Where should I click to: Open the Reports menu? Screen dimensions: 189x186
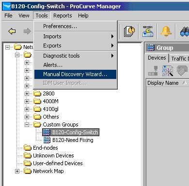click(x=63, y=15)
